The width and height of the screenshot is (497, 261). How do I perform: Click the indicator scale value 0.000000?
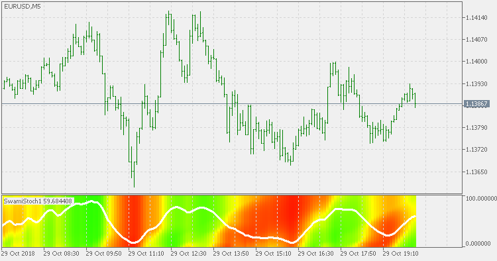(478, 244)
